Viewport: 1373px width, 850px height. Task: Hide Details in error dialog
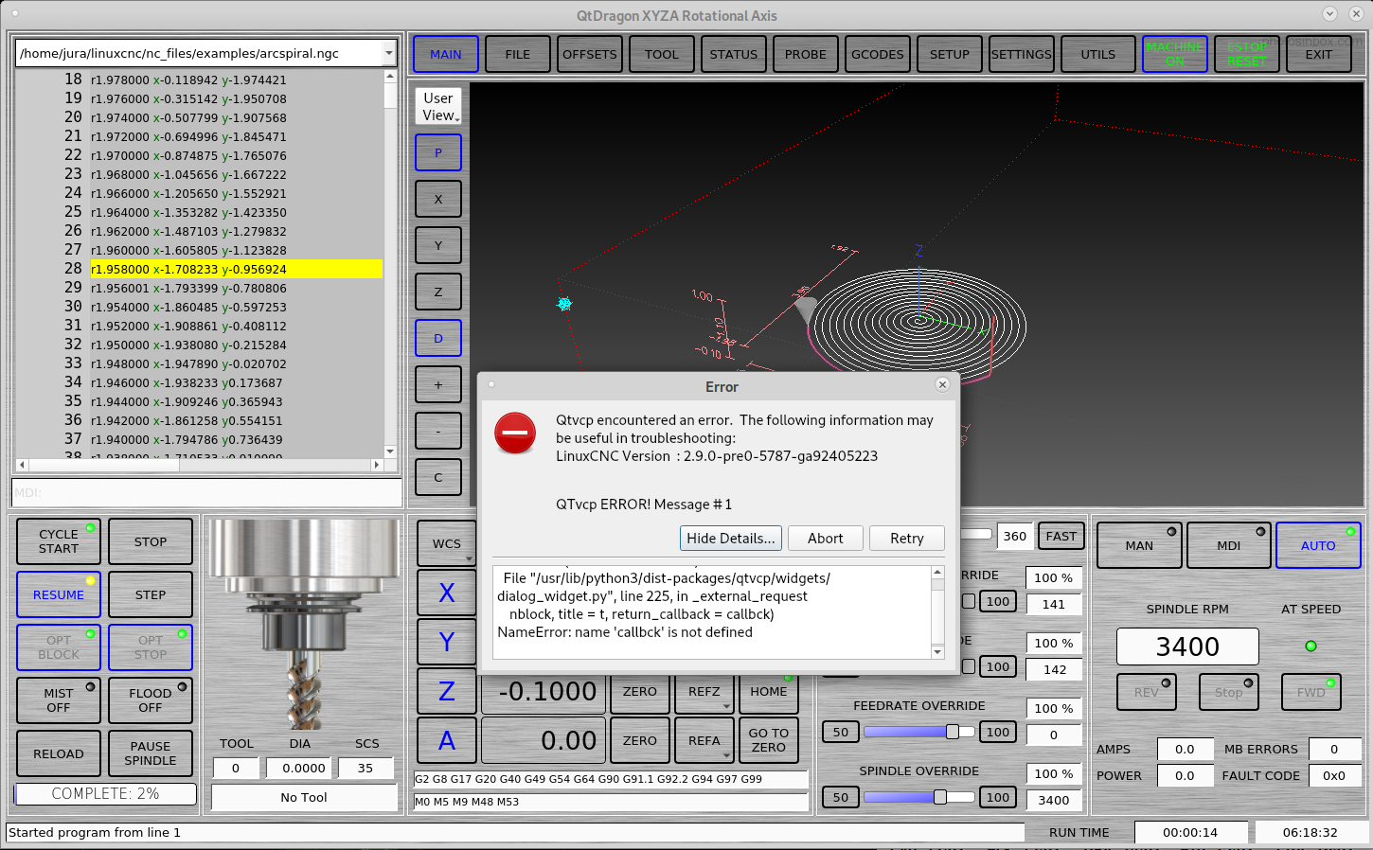731,538
